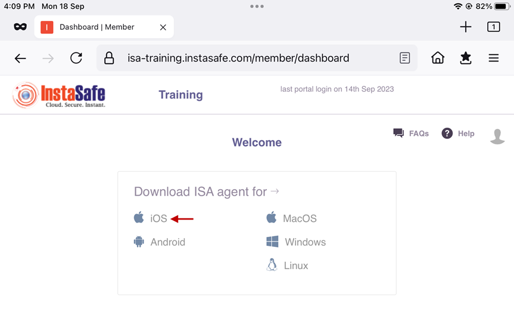The height and width of the screenshot is (312, 514).
Task: Tap the 4:09 PM clock
Action: [x=19, y=6]
